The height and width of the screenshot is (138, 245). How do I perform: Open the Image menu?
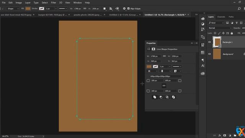[19, 3]
